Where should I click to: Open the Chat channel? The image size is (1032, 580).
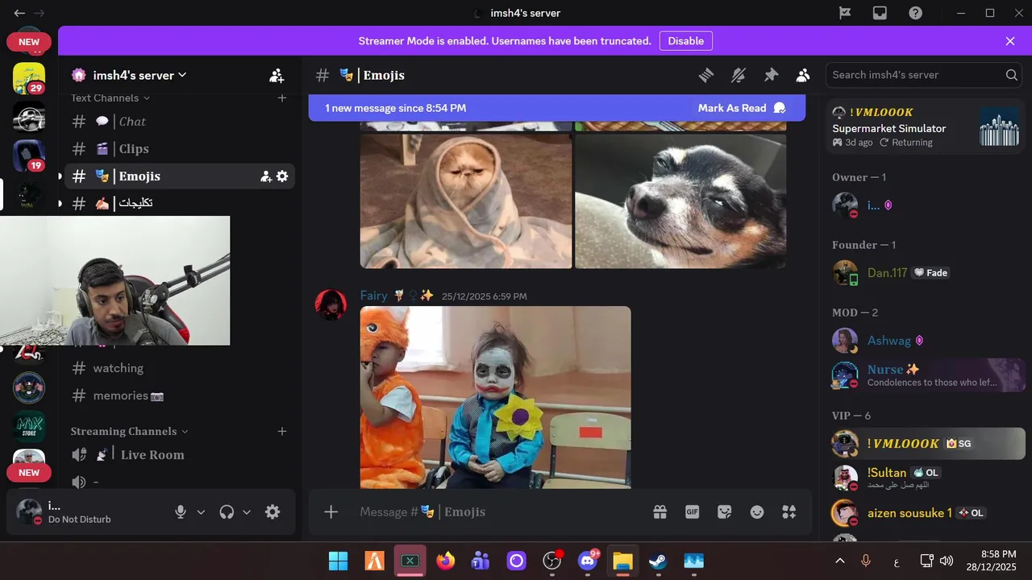tap(179, 122)
